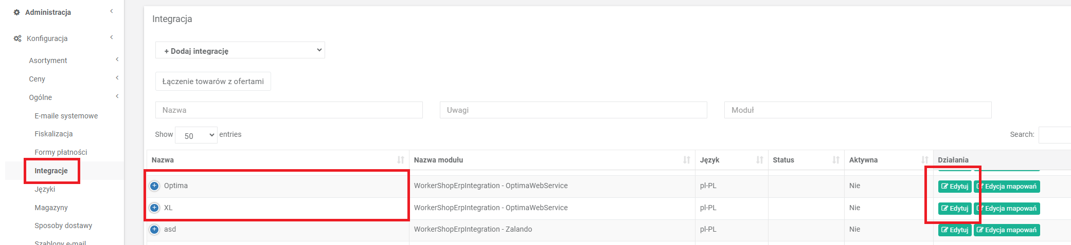Sort by Nazwa modułu column icon
The height and width of the screenshot is (245, 1071).
(686, 160)
